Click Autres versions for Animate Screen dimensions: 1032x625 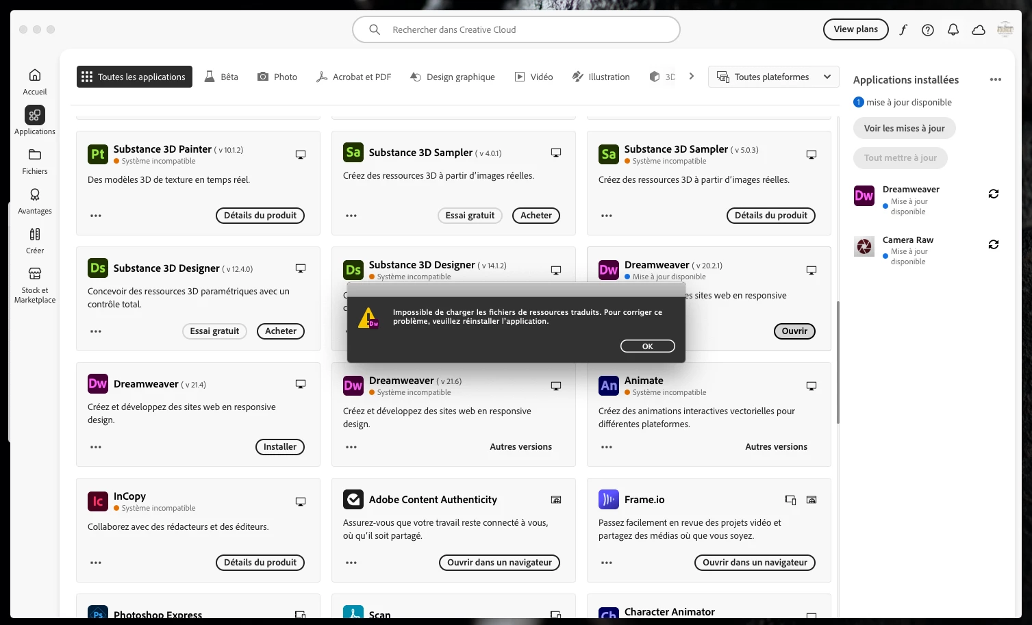coord(776,447)
